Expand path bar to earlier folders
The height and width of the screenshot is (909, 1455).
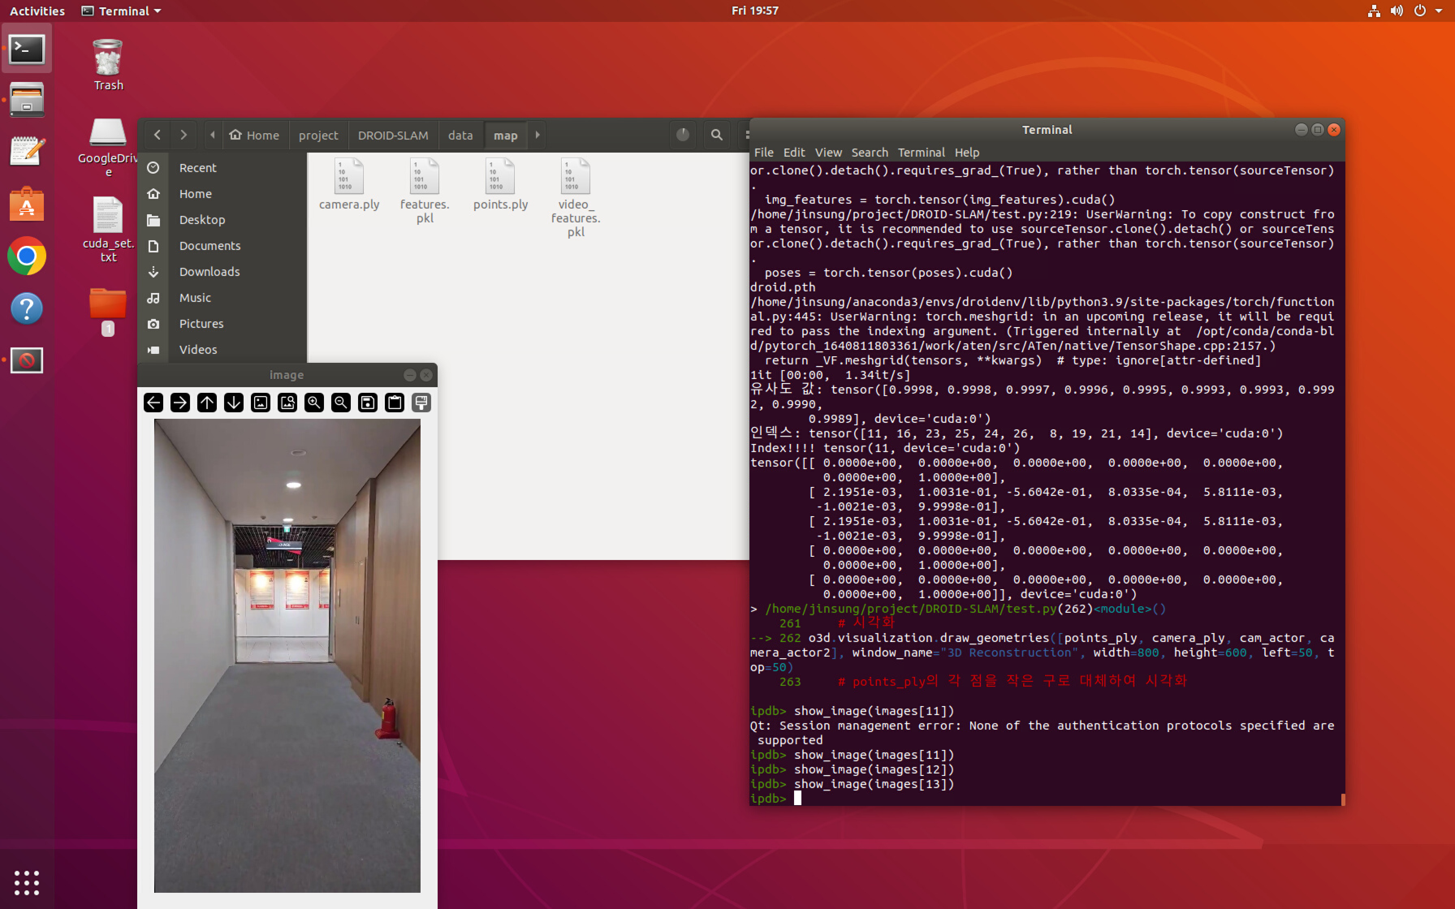tap(212, 135)
